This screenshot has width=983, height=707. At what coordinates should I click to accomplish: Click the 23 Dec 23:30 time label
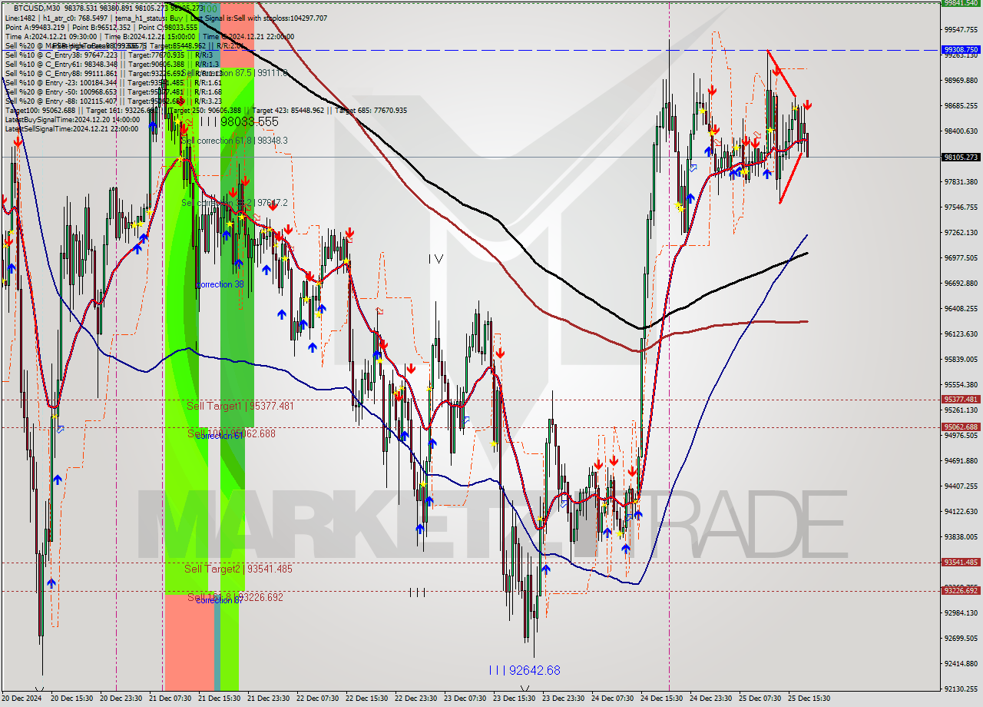(x=563, y=699)
